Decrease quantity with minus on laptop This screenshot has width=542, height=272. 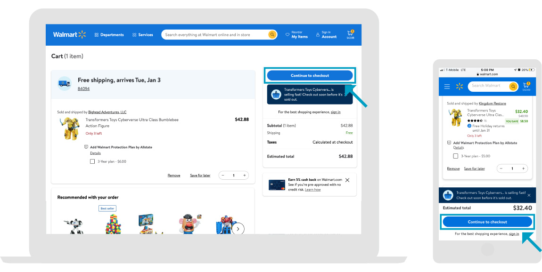[x=223, y=176]
